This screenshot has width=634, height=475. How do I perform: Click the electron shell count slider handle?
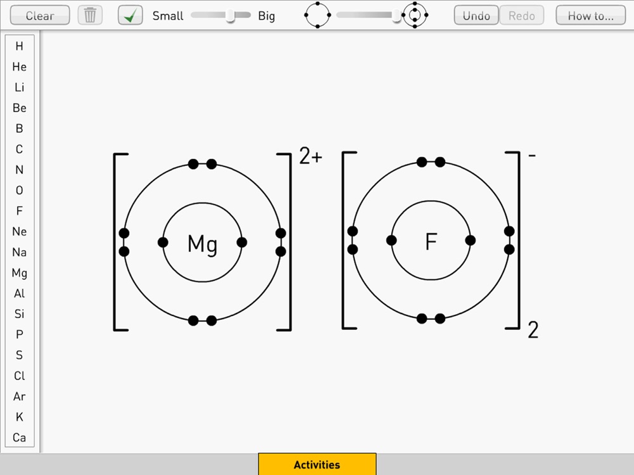coord(396,15)
